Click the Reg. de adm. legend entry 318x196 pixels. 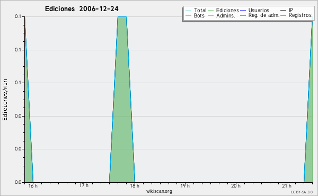(260, 15)
